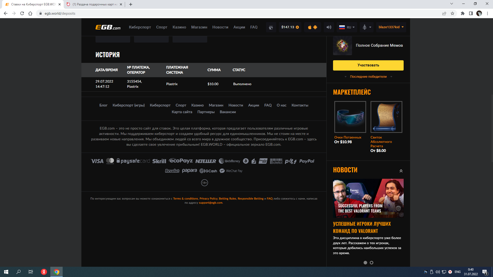Switch to second news carousel dot
493x277 pixels.
pyautogui.click(x=372, y=263)
